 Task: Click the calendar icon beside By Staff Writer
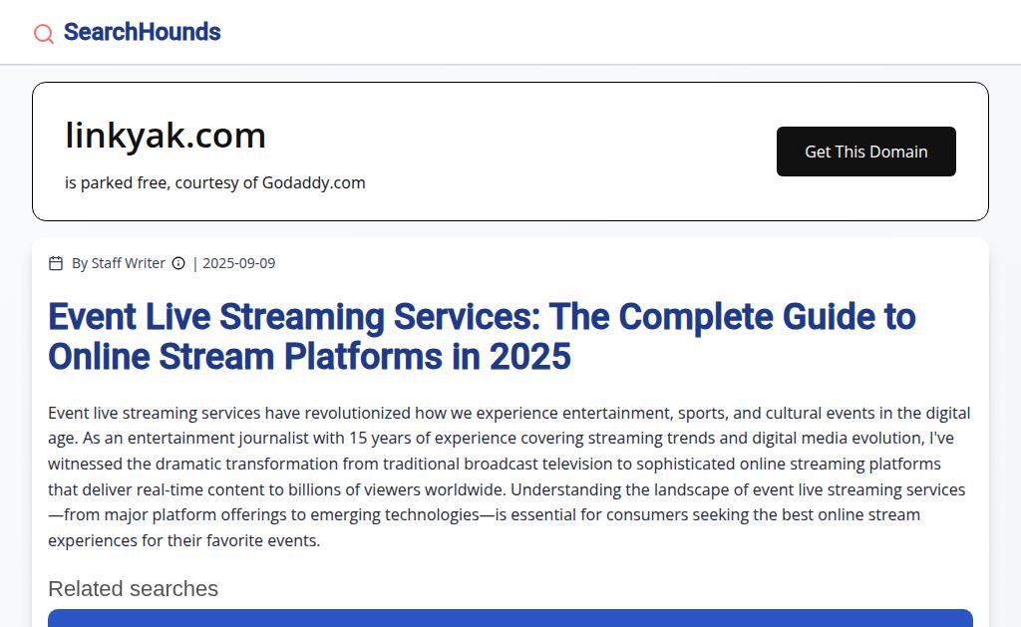pos(56,263)
